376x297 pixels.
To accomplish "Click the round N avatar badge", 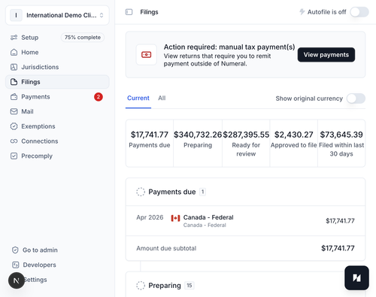I will [17, 280].
